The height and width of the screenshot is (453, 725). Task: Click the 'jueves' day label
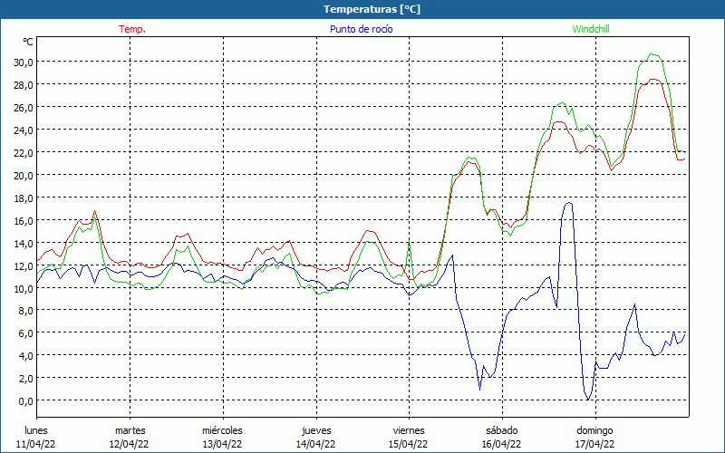tap(316, 430)
